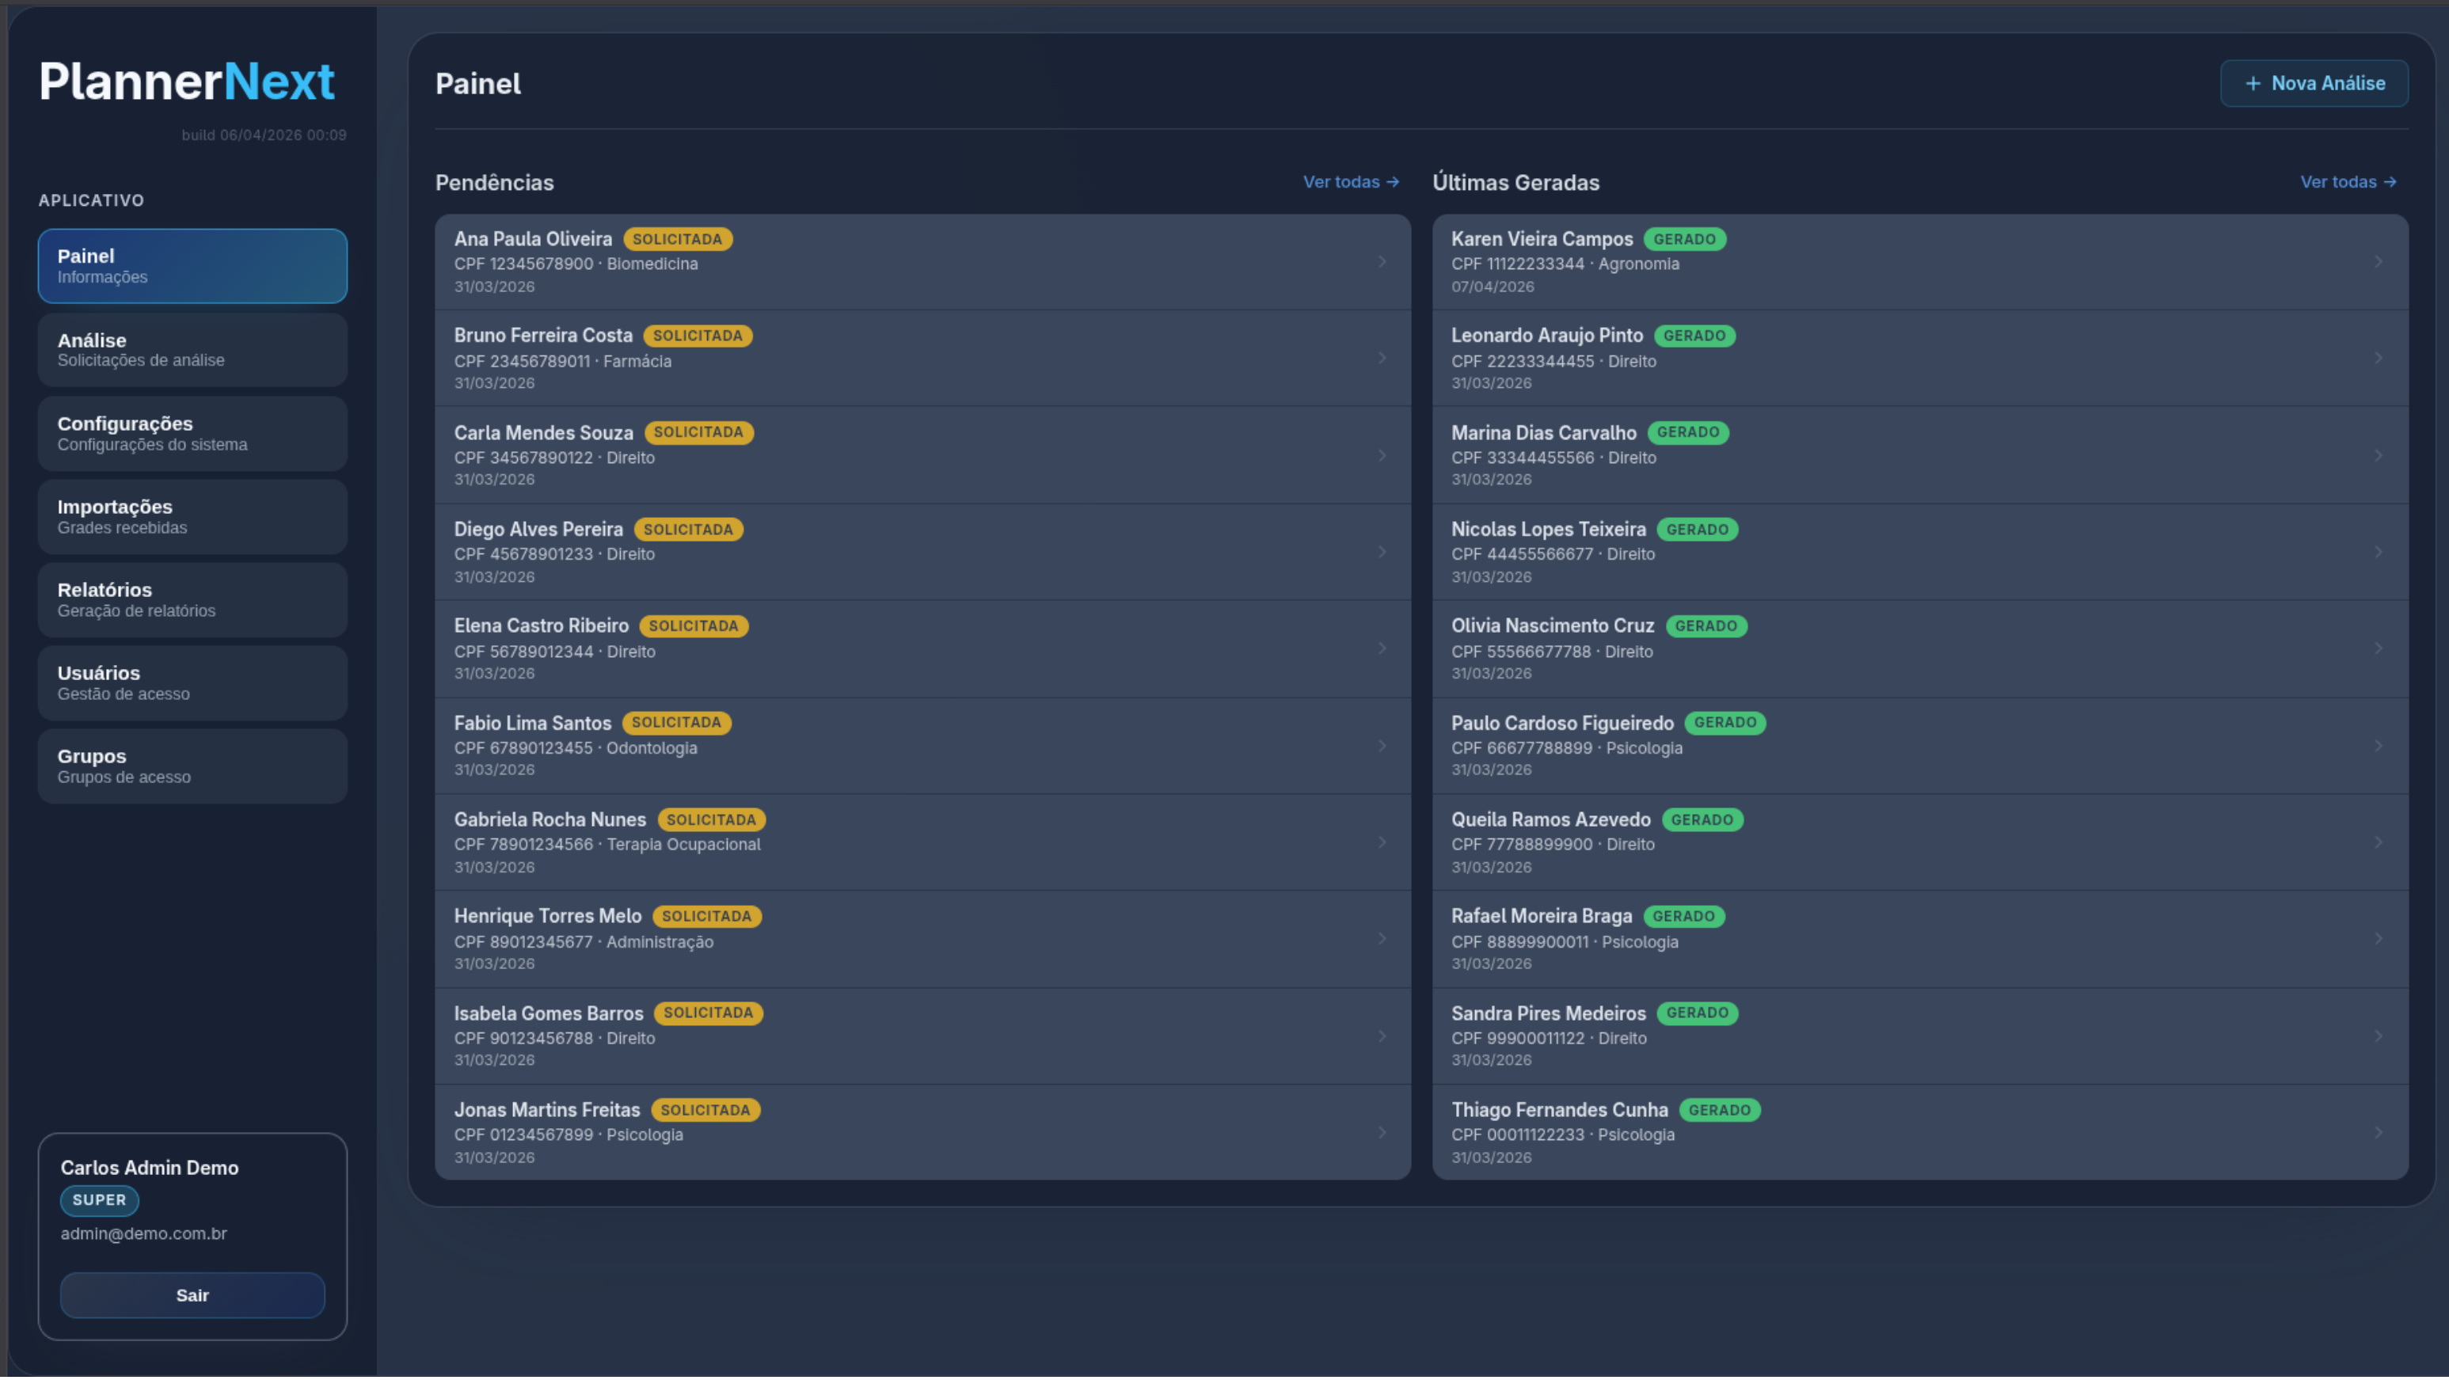The width and height of the screenshot is (2449, 1380).
Task: Click the name Bruno Ferreira Costa
Action: point(543,336)
